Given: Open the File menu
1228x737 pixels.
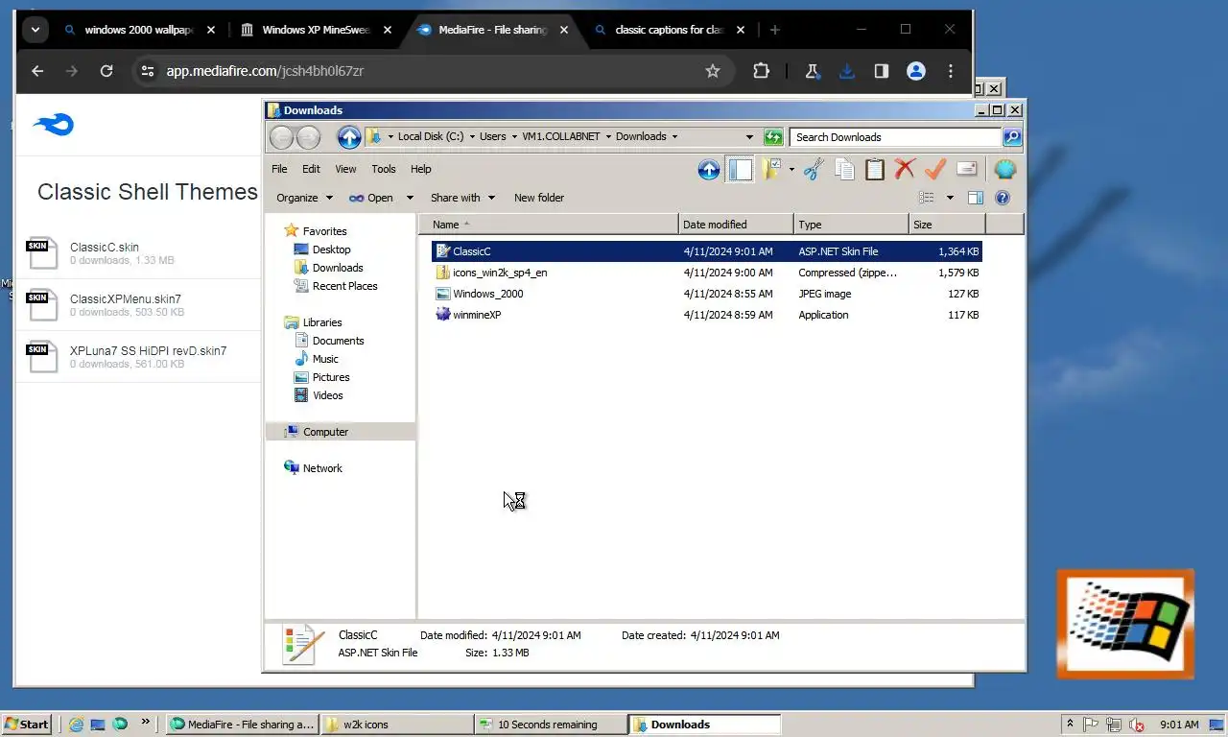Looking at the screenshot, I should click(x=279, y=169).
